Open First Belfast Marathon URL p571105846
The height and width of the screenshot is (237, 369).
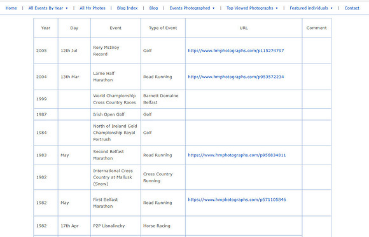pos(237,200)
